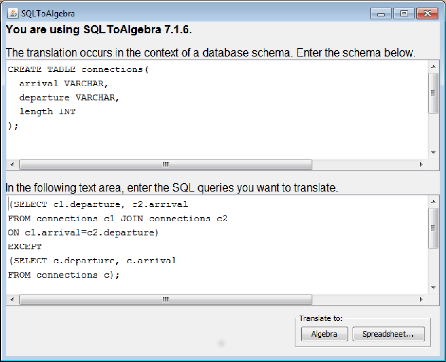Translate the query to Algebra
Image resolution: width=446 pixels, height=362 pixels.
[x=324, y=334]
